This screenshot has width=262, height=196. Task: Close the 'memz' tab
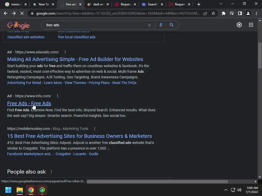point(26,4)
